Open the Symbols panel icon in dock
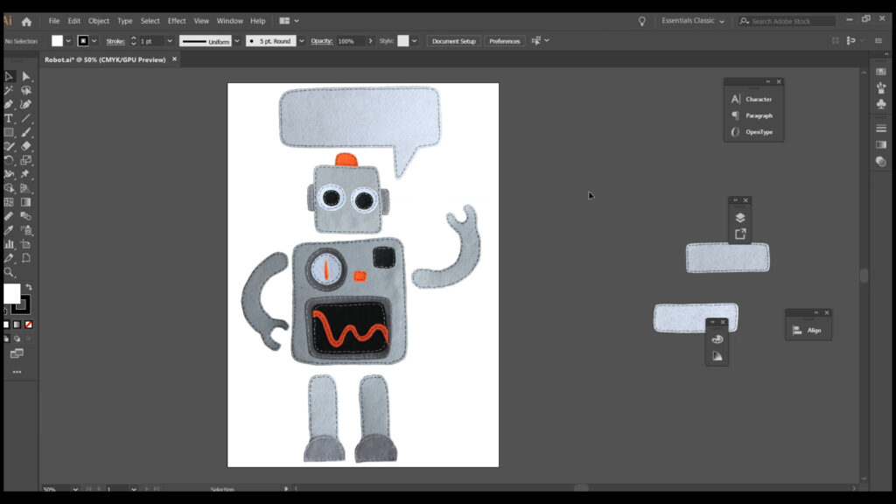Screen dimensions: 896x504 pos(881,103)
